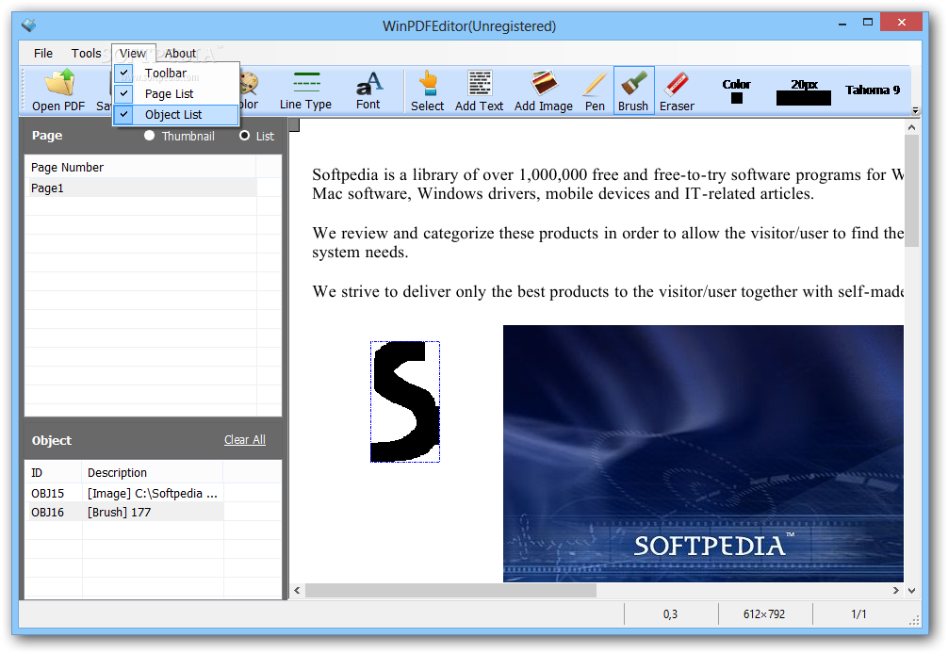Click the black Color swatch
This screenshot has height=654, width=948.
[736, 98]
